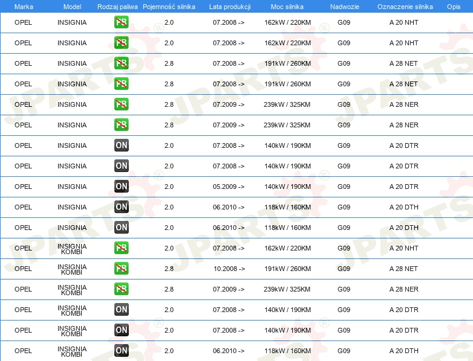Click the PB petrol icon in the 10.2008 row
Image resolution: width=473 pixels, height=361 pixels.
(x=122, y=269)
